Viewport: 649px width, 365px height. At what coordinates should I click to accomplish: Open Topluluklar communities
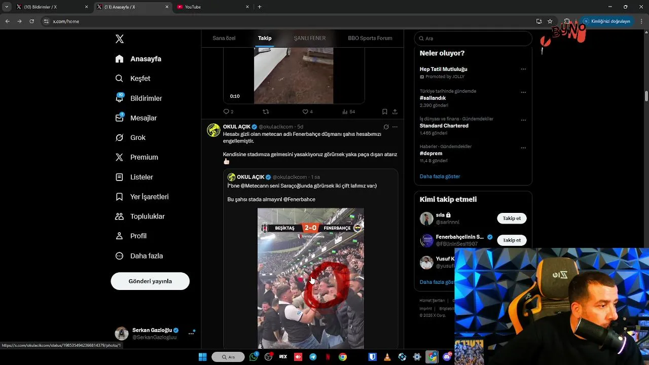[x=140, y=216]
